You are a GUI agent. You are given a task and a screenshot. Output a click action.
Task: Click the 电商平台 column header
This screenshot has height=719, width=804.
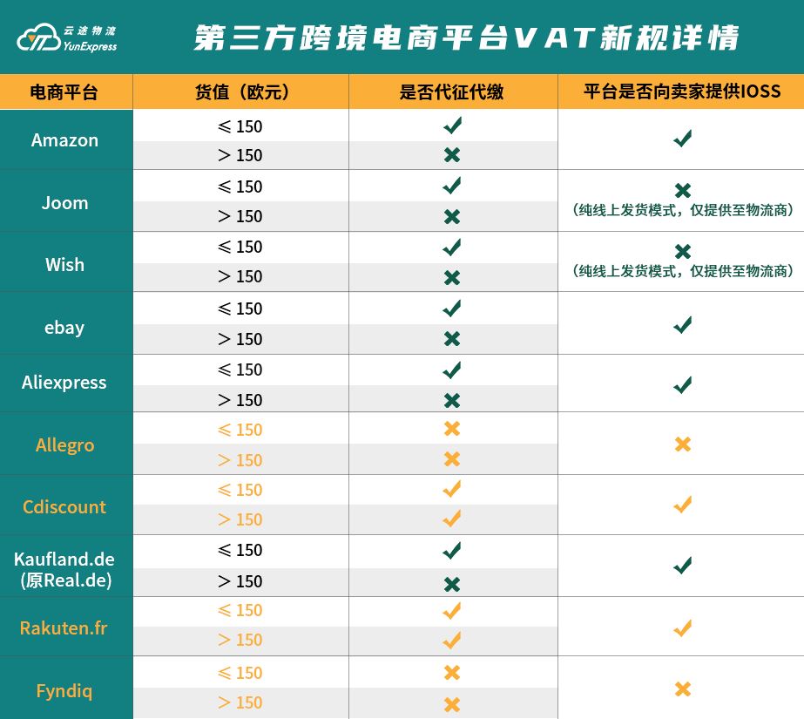64,92
